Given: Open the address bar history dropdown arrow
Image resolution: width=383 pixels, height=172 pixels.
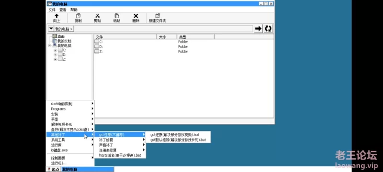Looking at the screenshot, I should [51, 29].
